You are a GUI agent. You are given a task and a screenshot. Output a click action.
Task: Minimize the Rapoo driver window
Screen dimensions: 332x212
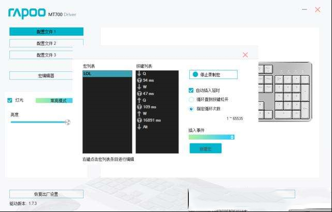(x=305, y=9)
